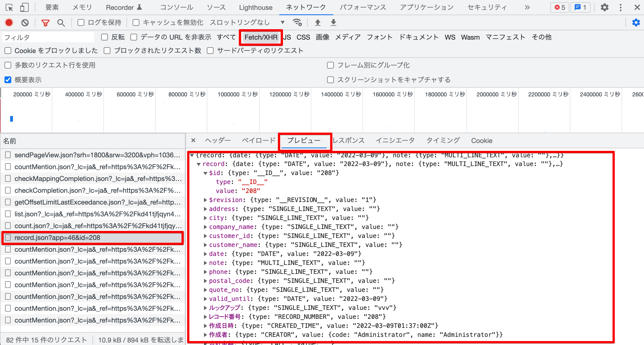Open the スロットリングなし throttling dropdown
The height and width of the screenshot is (345, 644).
coord(247,22)
